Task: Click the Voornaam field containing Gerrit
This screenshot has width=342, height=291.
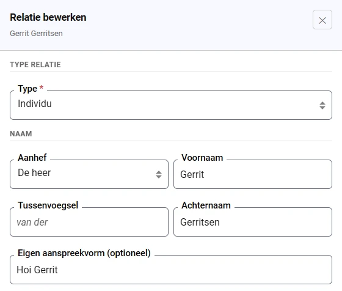Action: (x=253, y=174)
